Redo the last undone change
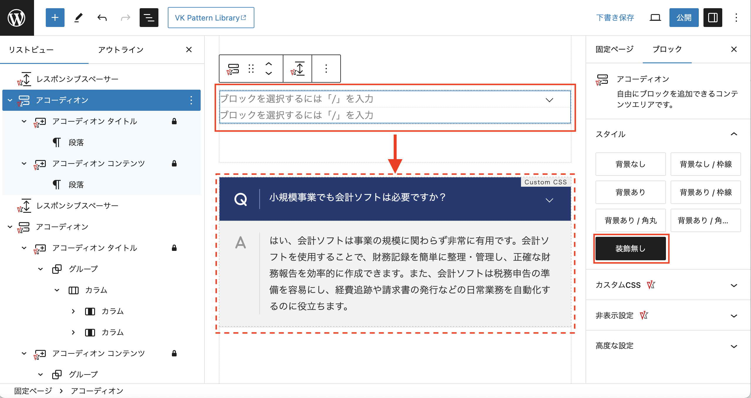The image size is (751, 398). (125, 18)
